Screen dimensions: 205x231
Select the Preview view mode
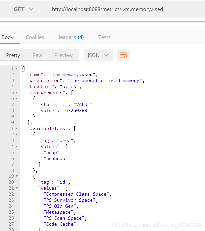[x=63, y=55]
